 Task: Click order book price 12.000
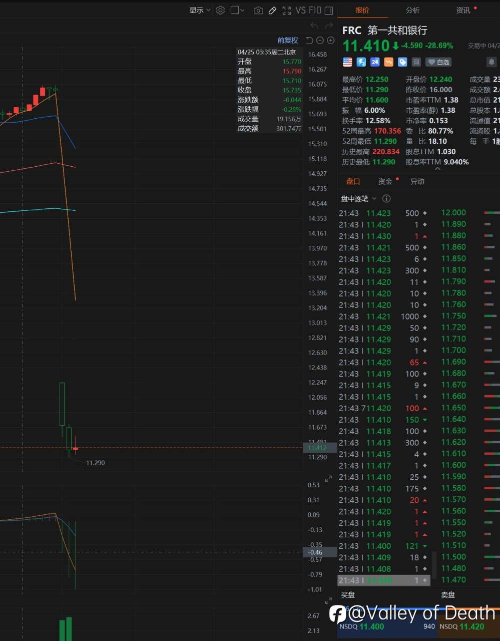tap(453, 213)
